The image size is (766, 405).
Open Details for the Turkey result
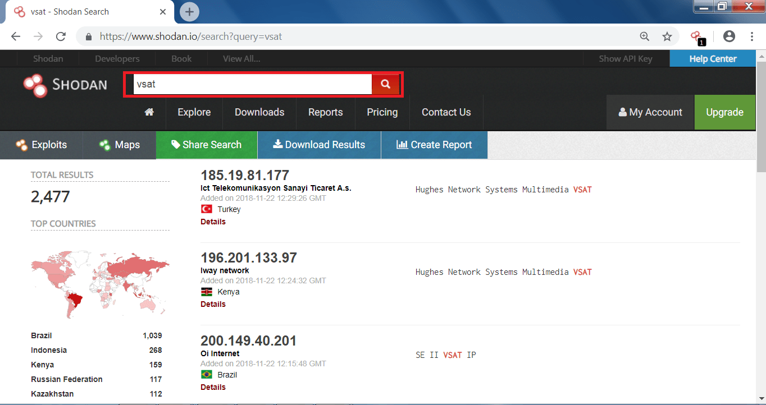click(x=213, y=222)
